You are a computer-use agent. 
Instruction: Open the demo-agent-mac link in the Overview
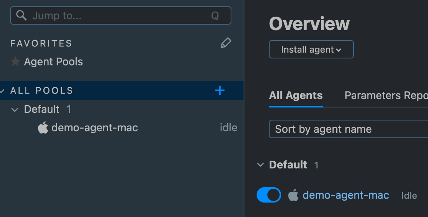(346, 195)
